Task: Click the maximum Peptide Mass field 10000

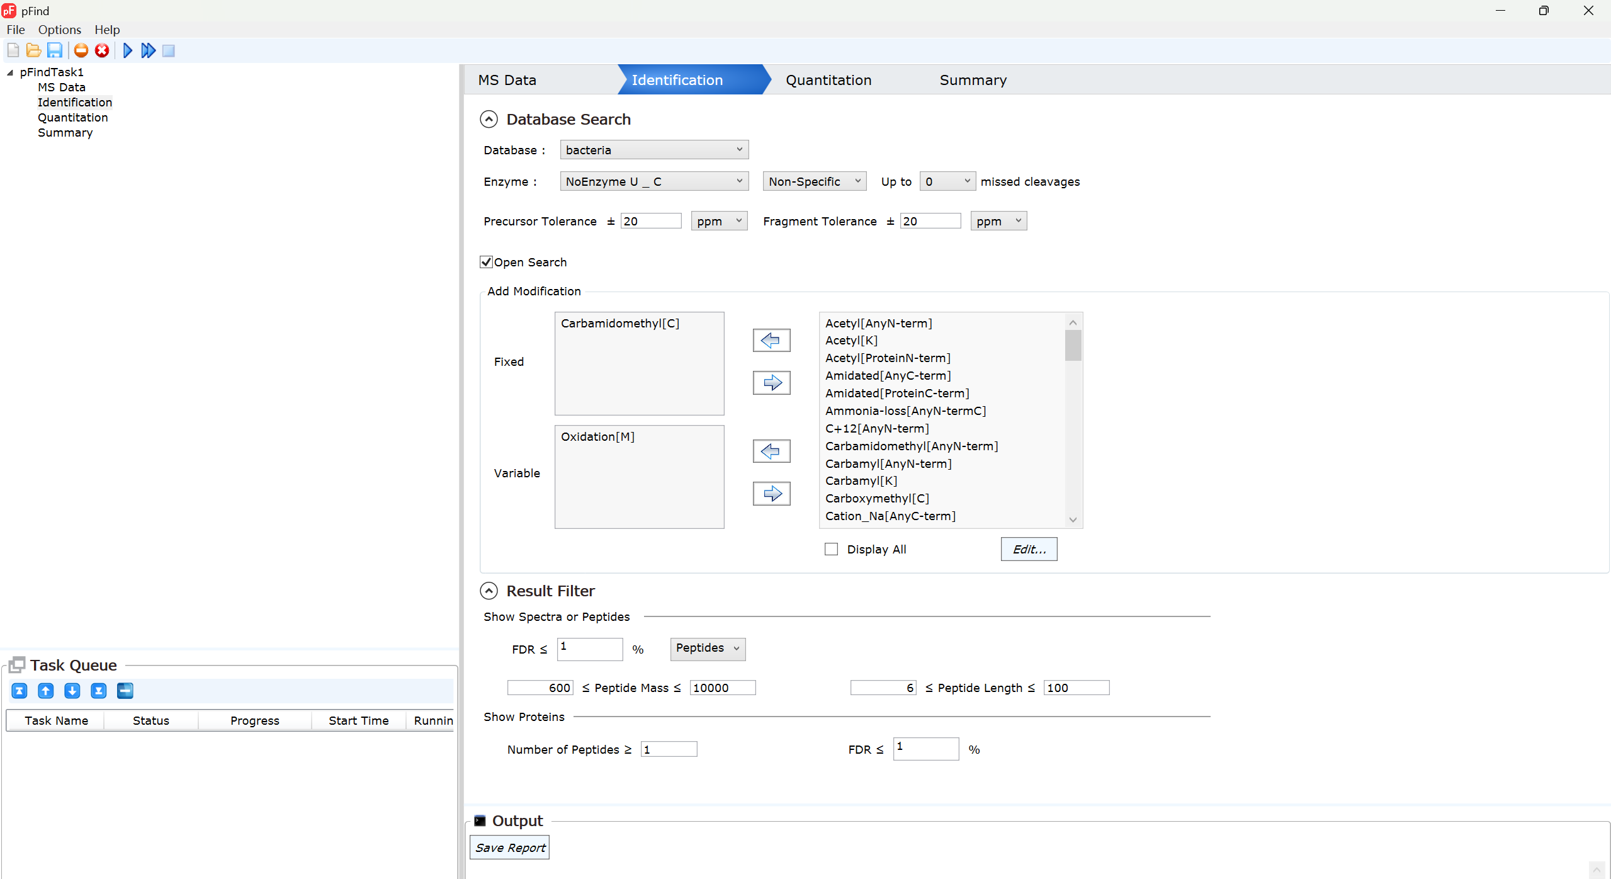Action: (723, 688)
